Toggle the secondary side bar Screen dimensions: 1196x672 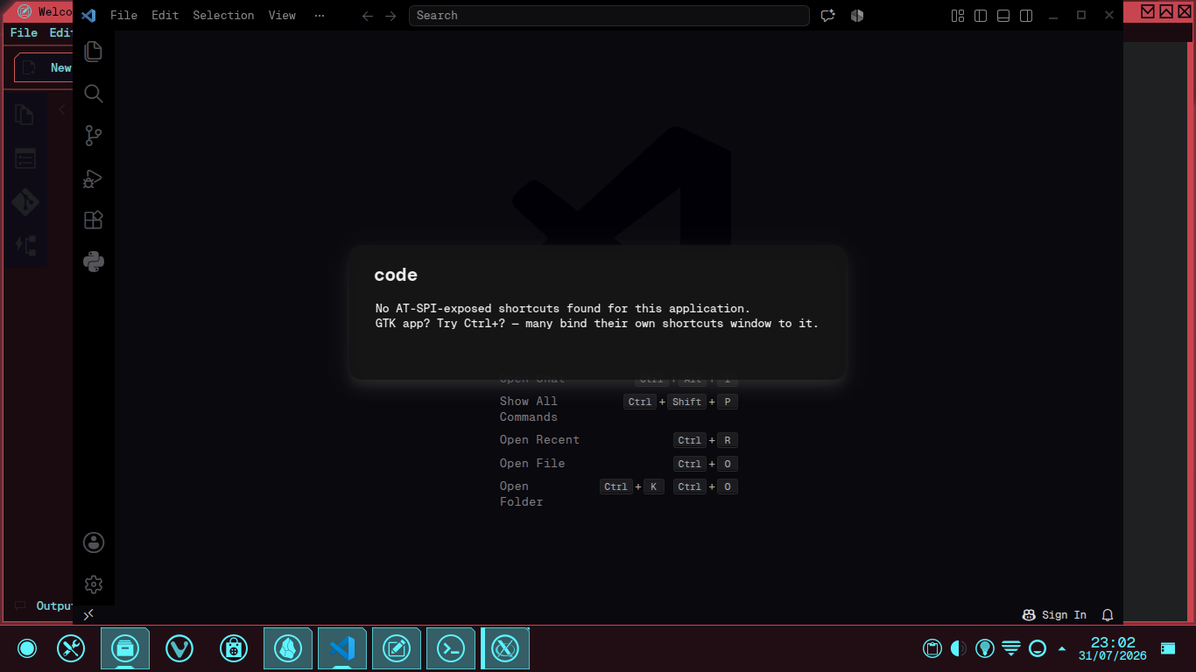tap(1026, 16)
